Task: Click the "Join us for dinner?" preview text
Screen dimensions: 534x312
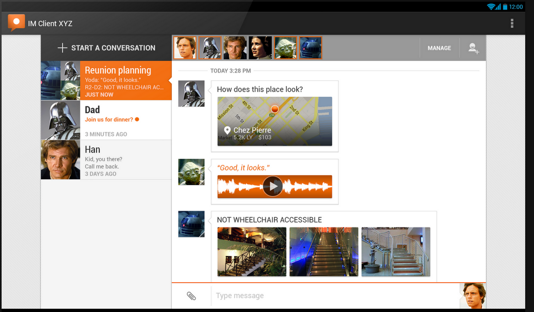Action: pos(109,119)
